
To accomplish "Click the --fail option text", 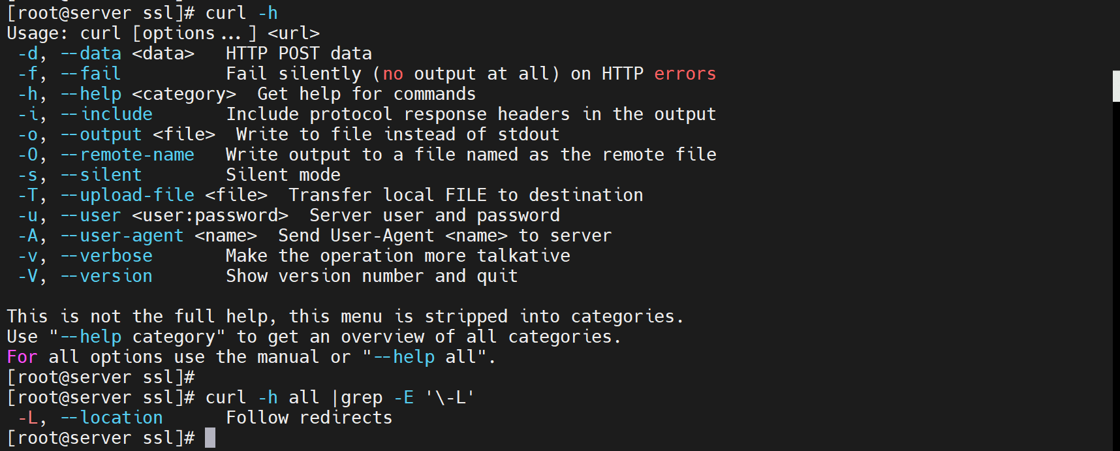I will (x=91, y=74).
